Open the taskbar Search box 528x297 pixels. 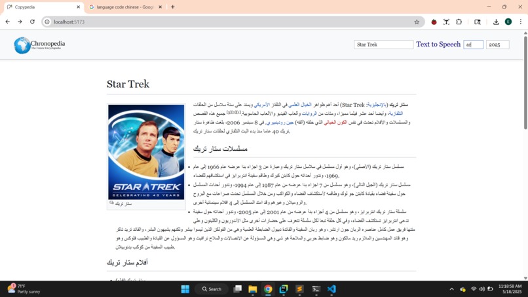212,289
